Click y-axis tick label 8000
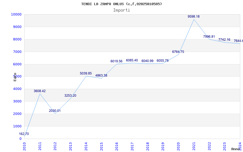Screen dimensions: 243x152 point(17,40)
